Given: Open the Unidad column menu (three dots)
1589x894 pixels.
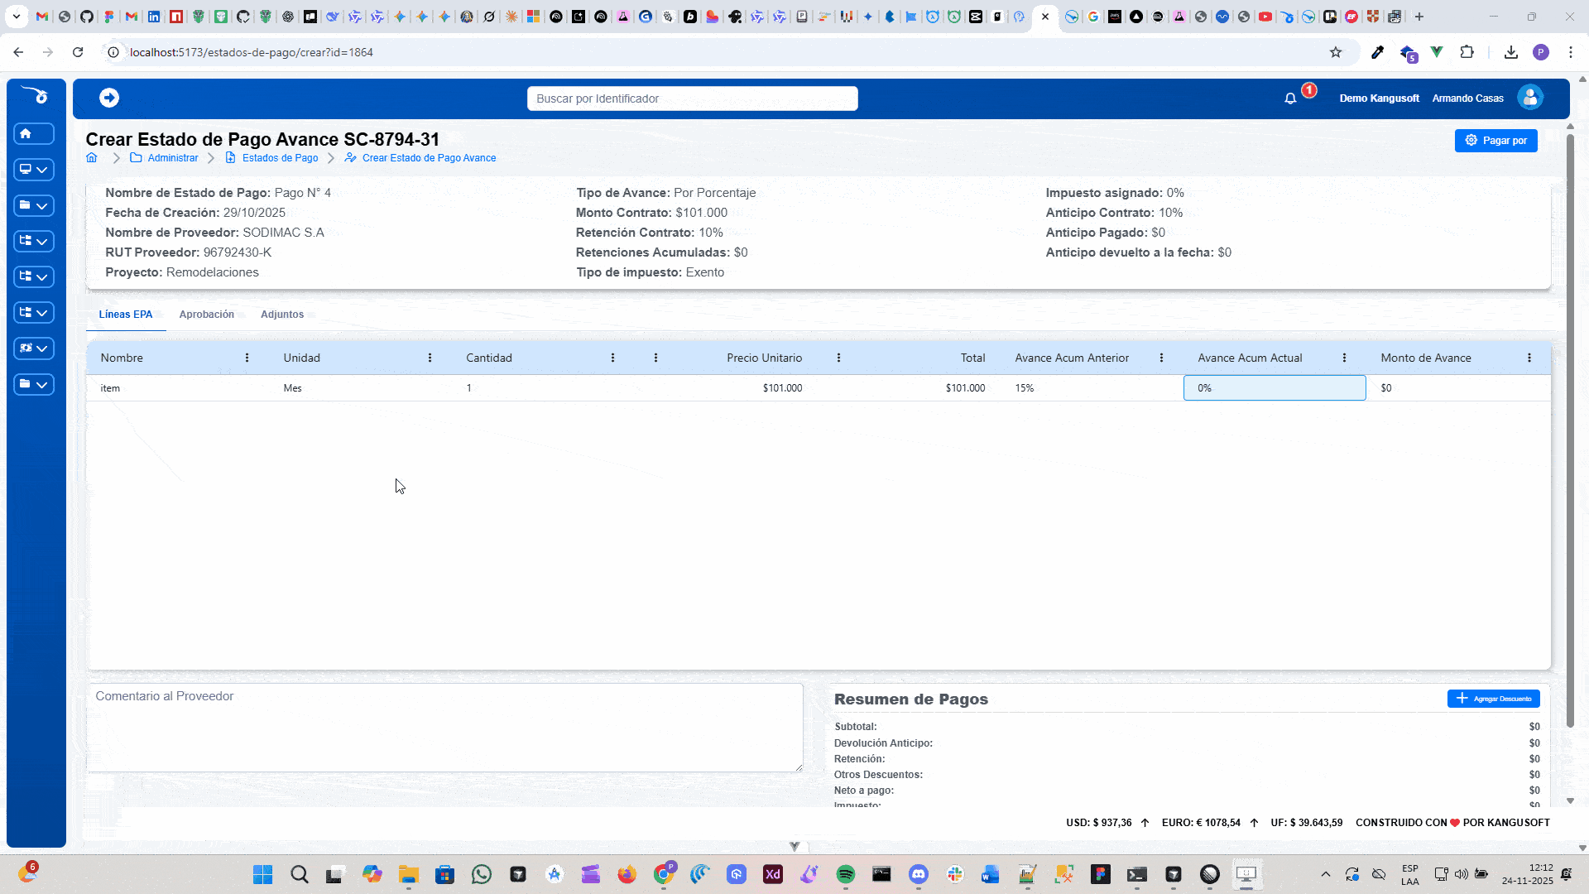Looking at the screenshot, I should [430, 358].
